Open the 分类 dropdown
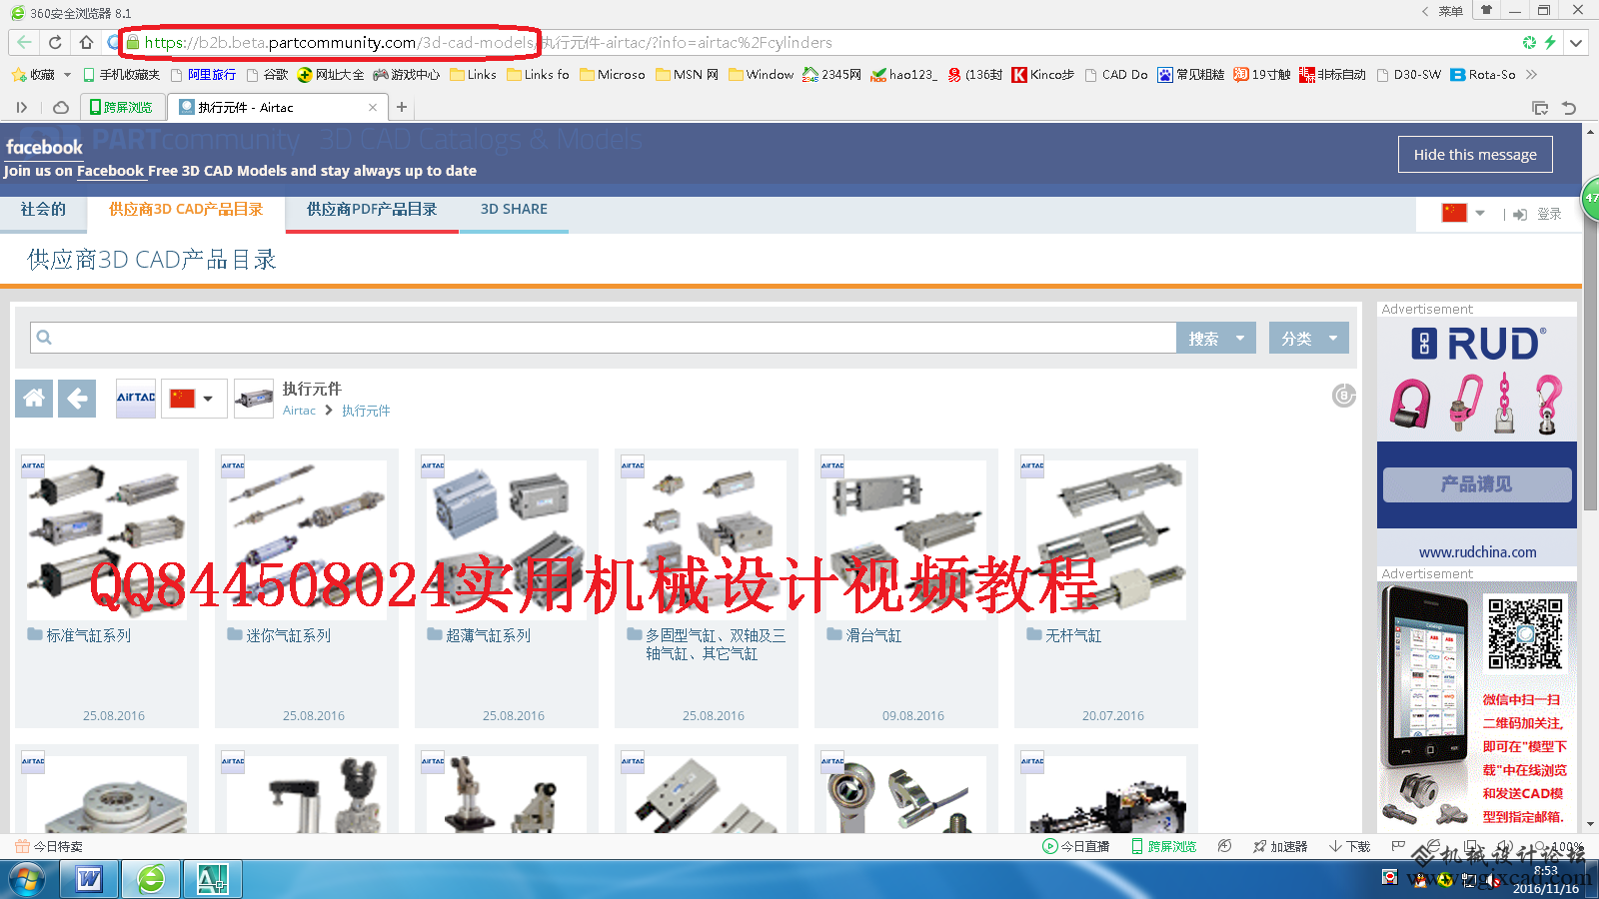 (1309, 338)
